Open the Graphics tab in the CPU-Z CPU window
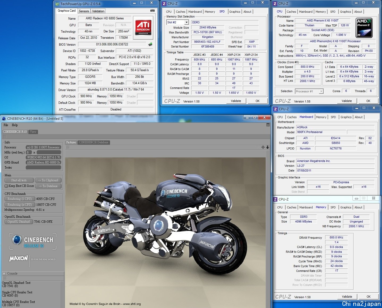The image size is (382, 308). (x=345, y=12)
